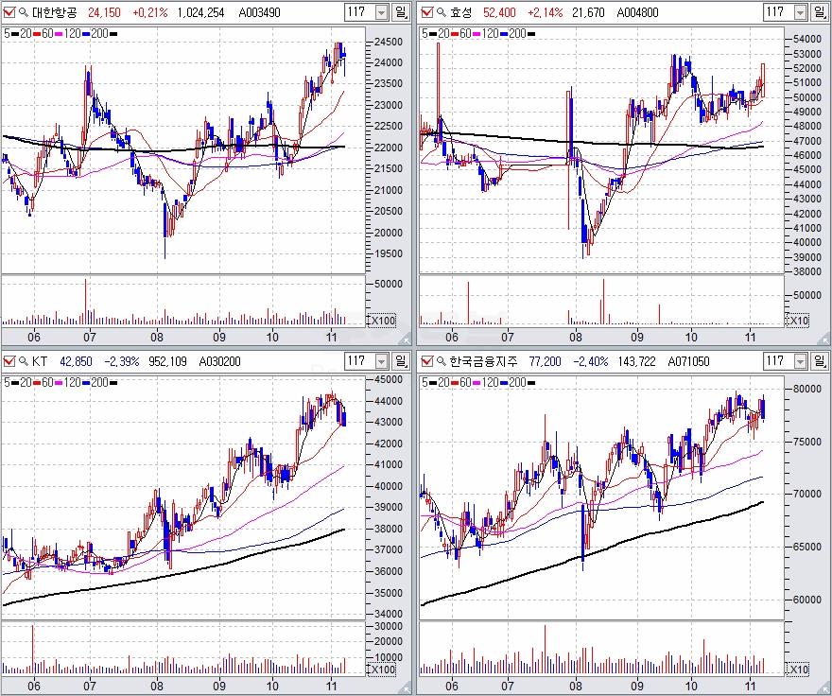The height and width of the screenshot is (696, 832).
Task: Expand the 117 dropdown in 대한항공 panel
Action: (x=381, y=12)
